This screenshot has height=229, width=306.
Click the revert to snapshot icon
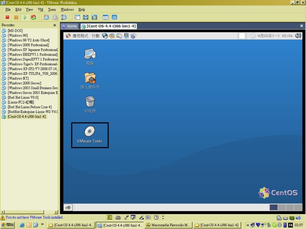coord(55,17)
